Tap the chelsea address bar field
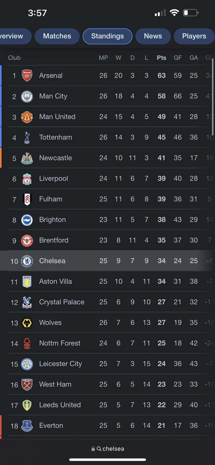Screen dimensions: 215x465 pyautogui.click(x=107, y=449)
